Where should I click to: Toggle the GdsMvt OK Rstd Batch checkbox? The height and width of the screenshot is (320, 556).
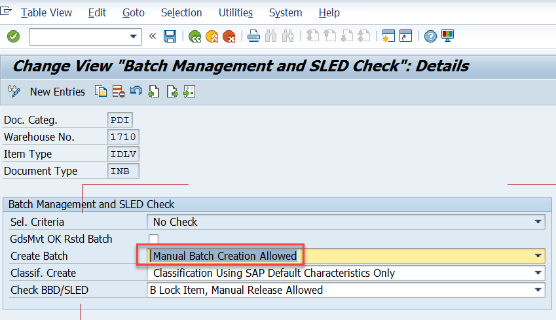click(153, 239)
